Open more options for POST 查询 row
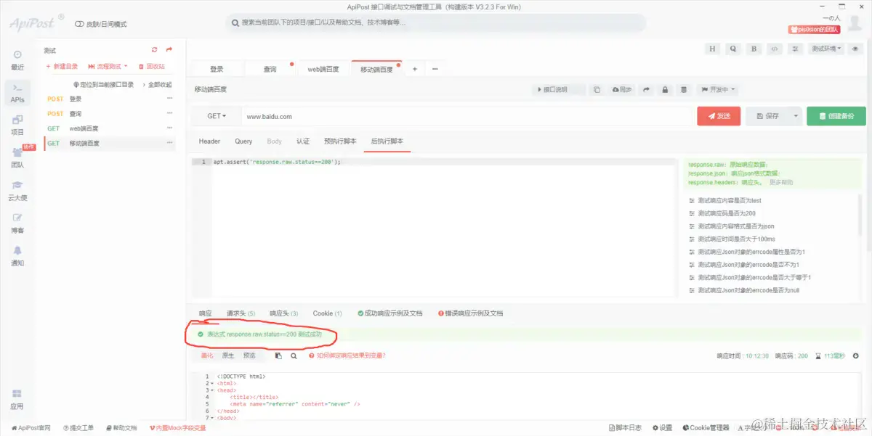The width and height of the screenshot is (872, 436). [170, 114]
